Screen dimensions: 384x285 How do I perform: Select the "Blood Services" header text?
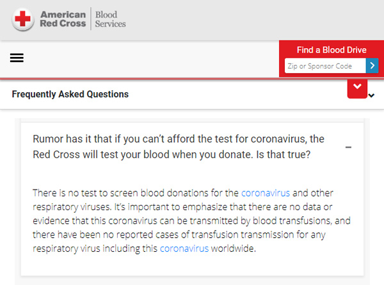[x=110, y=19]
